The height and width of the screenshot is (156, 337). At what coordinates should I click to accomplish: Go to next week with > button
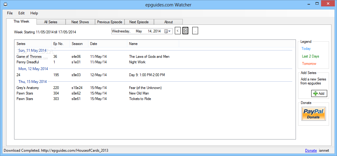[x=185, y=31]
